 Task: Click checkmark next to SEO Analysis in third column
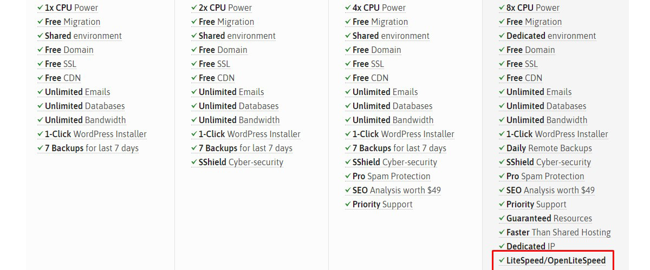pyautogui.click(x=348, y=190)
